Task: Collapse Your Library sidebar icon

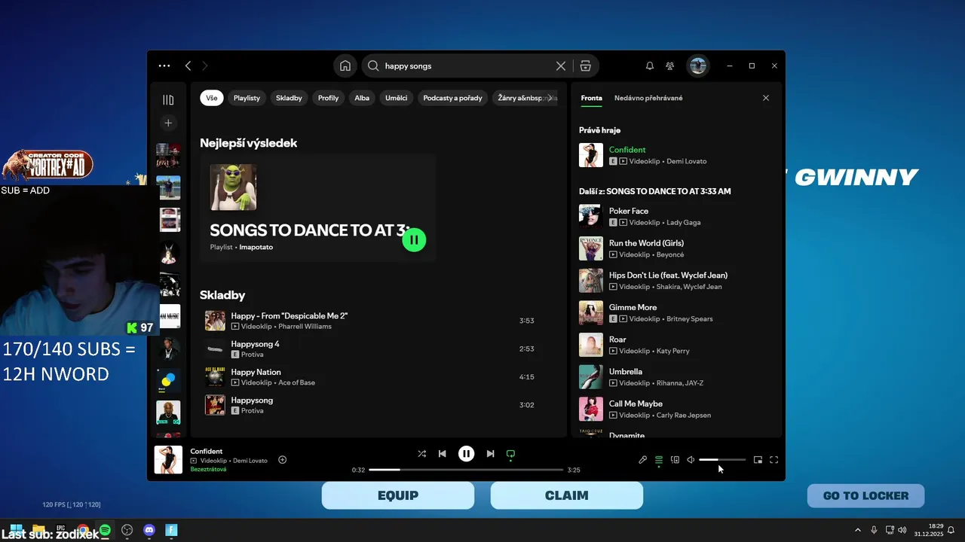Action: tap(168, 100)
